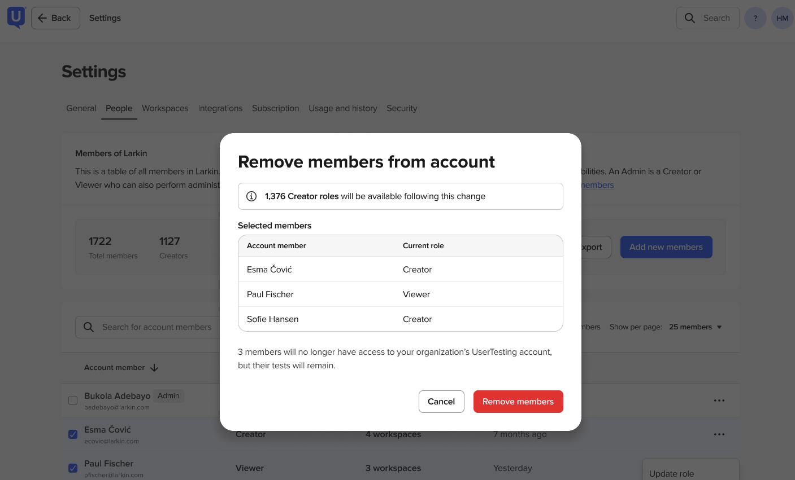Viewport: 795px width, 480px height.
Task: Click the members link in description
Action: tap(597, 185)
